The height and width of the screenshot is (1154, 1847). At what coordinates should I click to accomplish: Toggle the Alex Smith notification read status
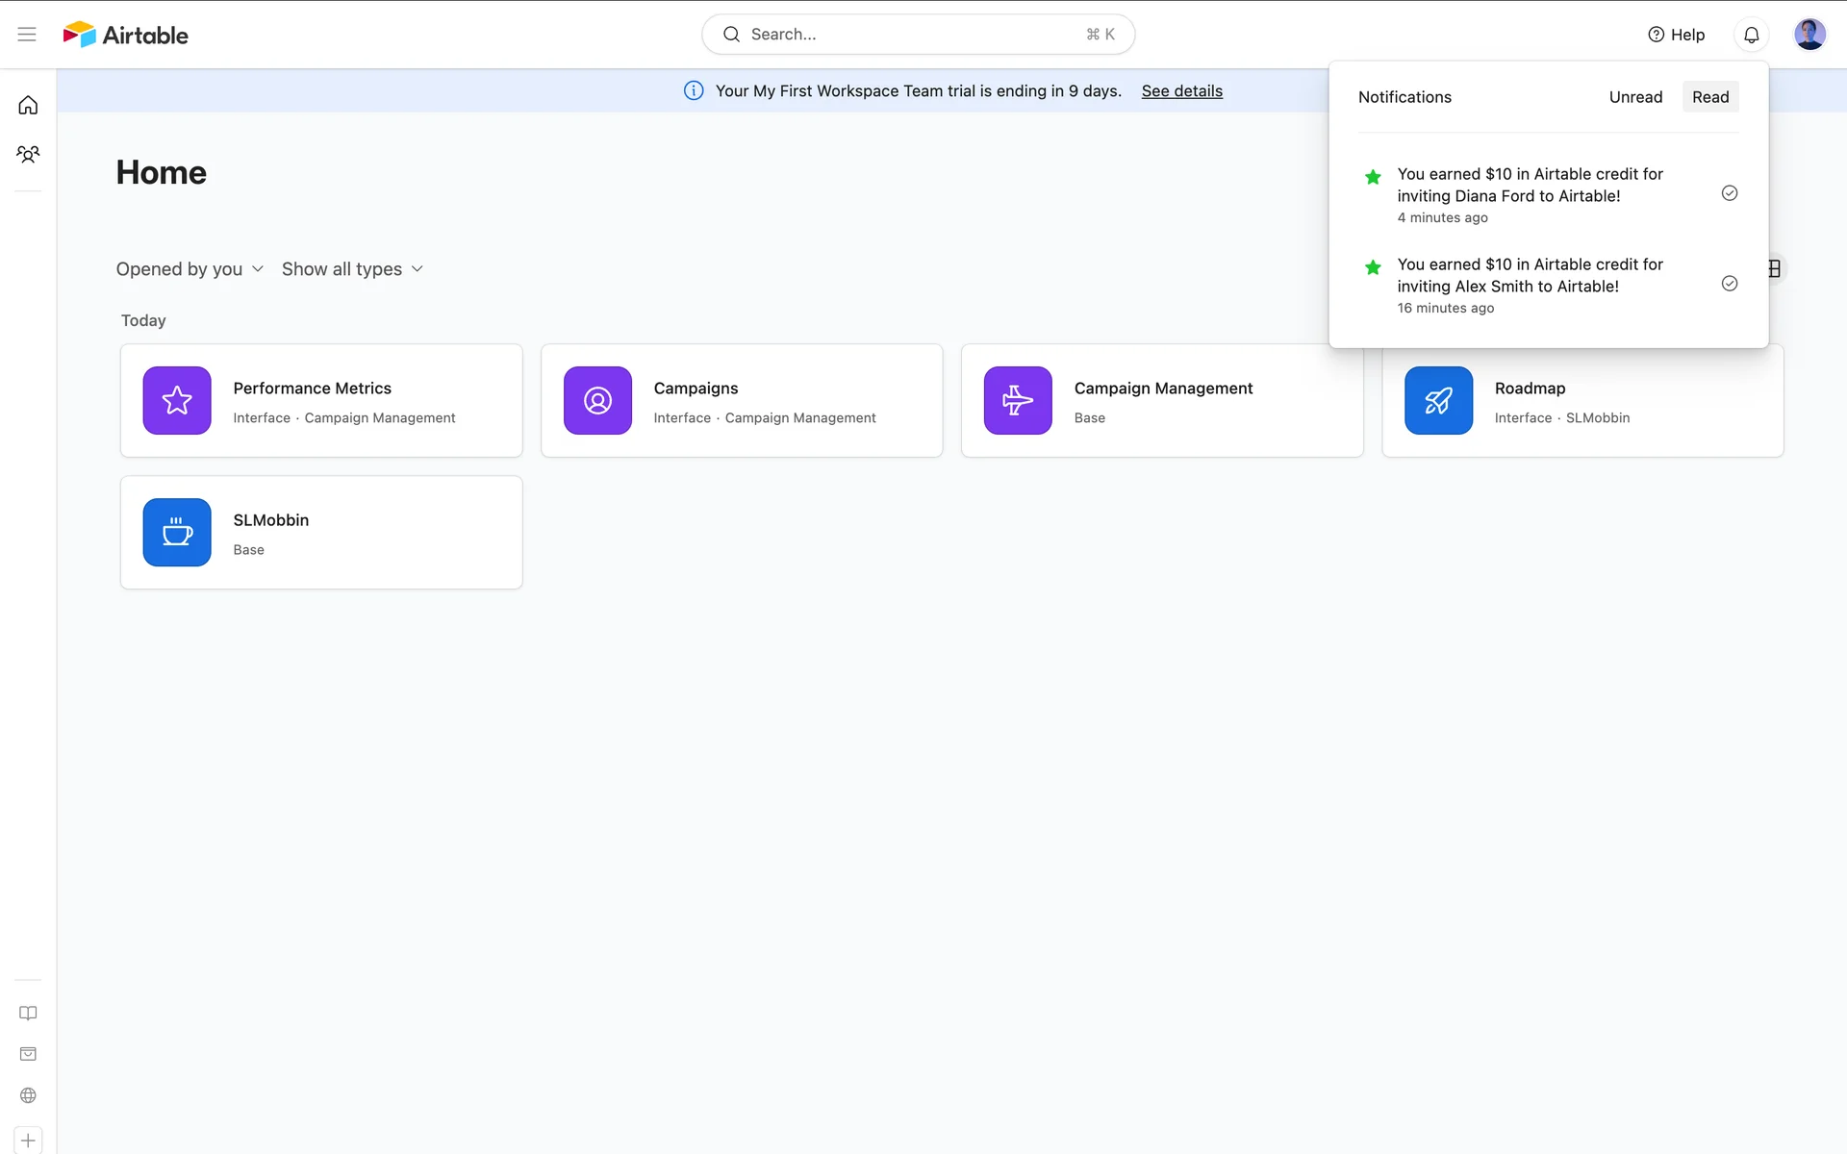(x=1729, y=284)
